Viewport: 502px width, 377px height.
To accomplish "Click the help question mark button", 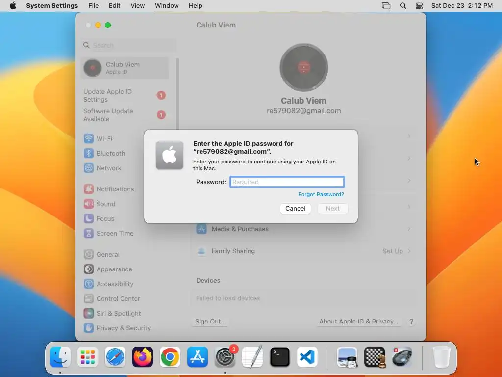I will (x=411, y=322).
